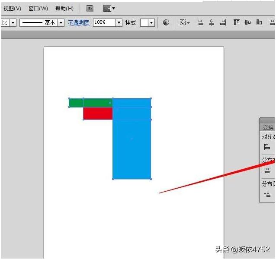Image resolution: width=276 pixels, height=259 pixels.
Task: Open the align-to-selection options dropdown
Action: [x=185, y=22]
